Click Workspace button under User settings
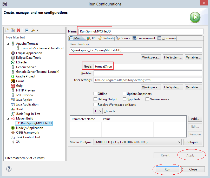 tap(151, 87)
